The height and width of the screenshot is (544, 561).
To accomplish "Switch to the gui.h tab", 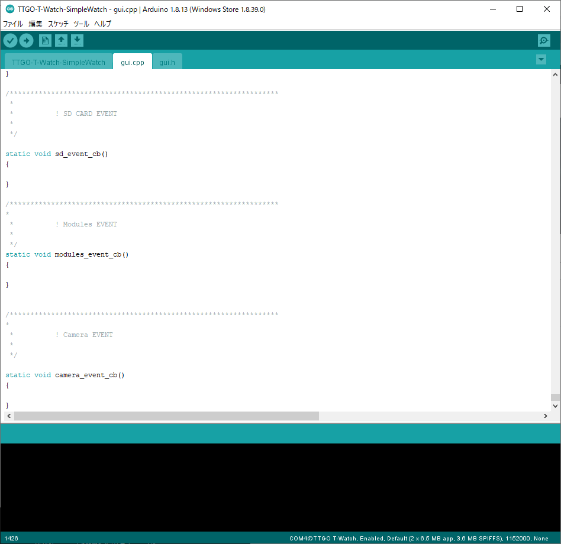I will (x=167, y=62).
